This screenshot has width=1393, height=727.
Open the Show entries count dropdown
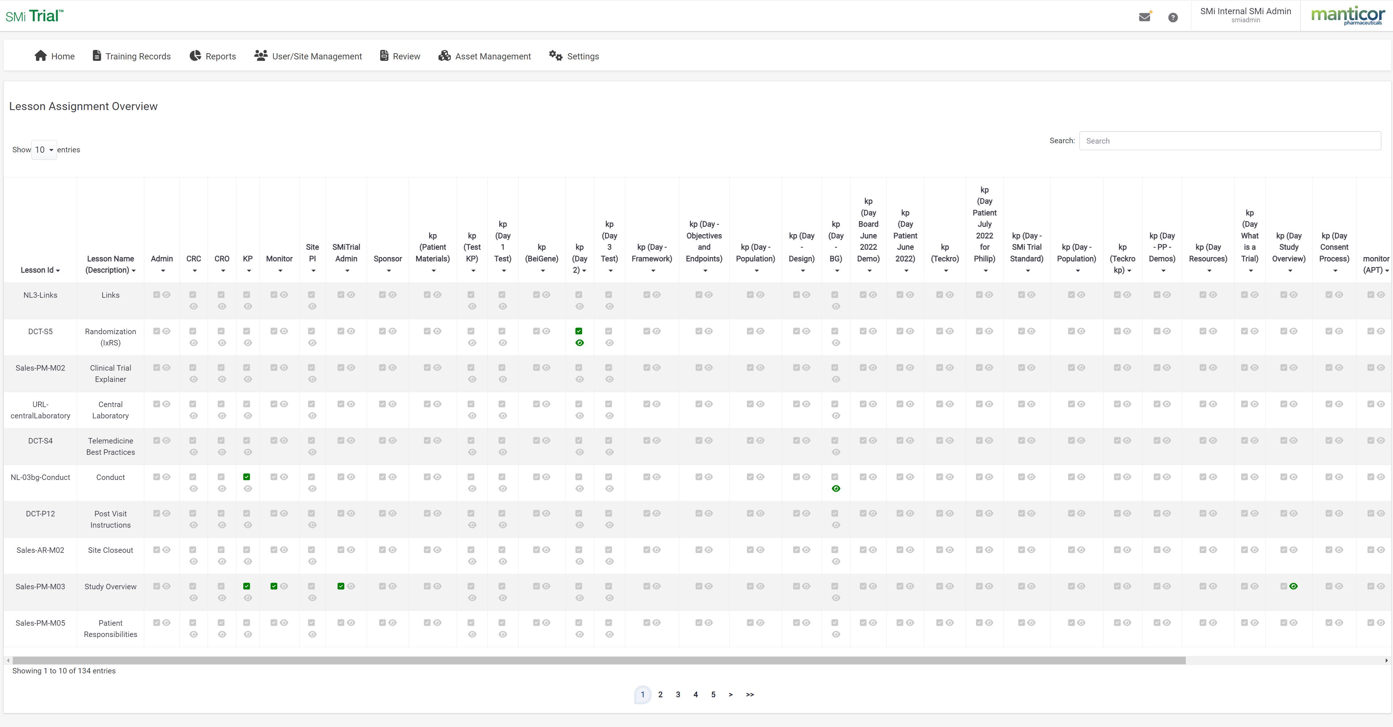(44, 150)
